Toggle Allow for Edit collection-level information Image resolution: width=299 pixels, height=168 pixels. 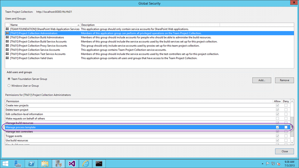(277, 114)
